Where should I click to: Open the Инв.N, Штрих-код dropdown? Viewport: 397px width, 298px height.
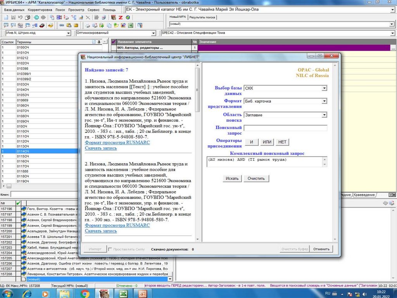pos(68,33)
